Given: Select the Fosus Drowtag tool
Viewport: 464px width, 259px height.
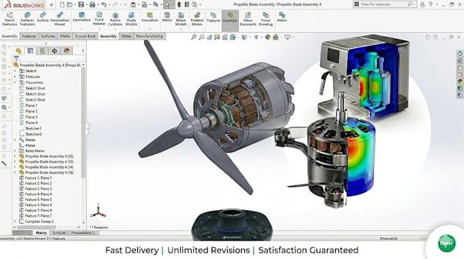Looking at the screenshot, I should [265, 19].
